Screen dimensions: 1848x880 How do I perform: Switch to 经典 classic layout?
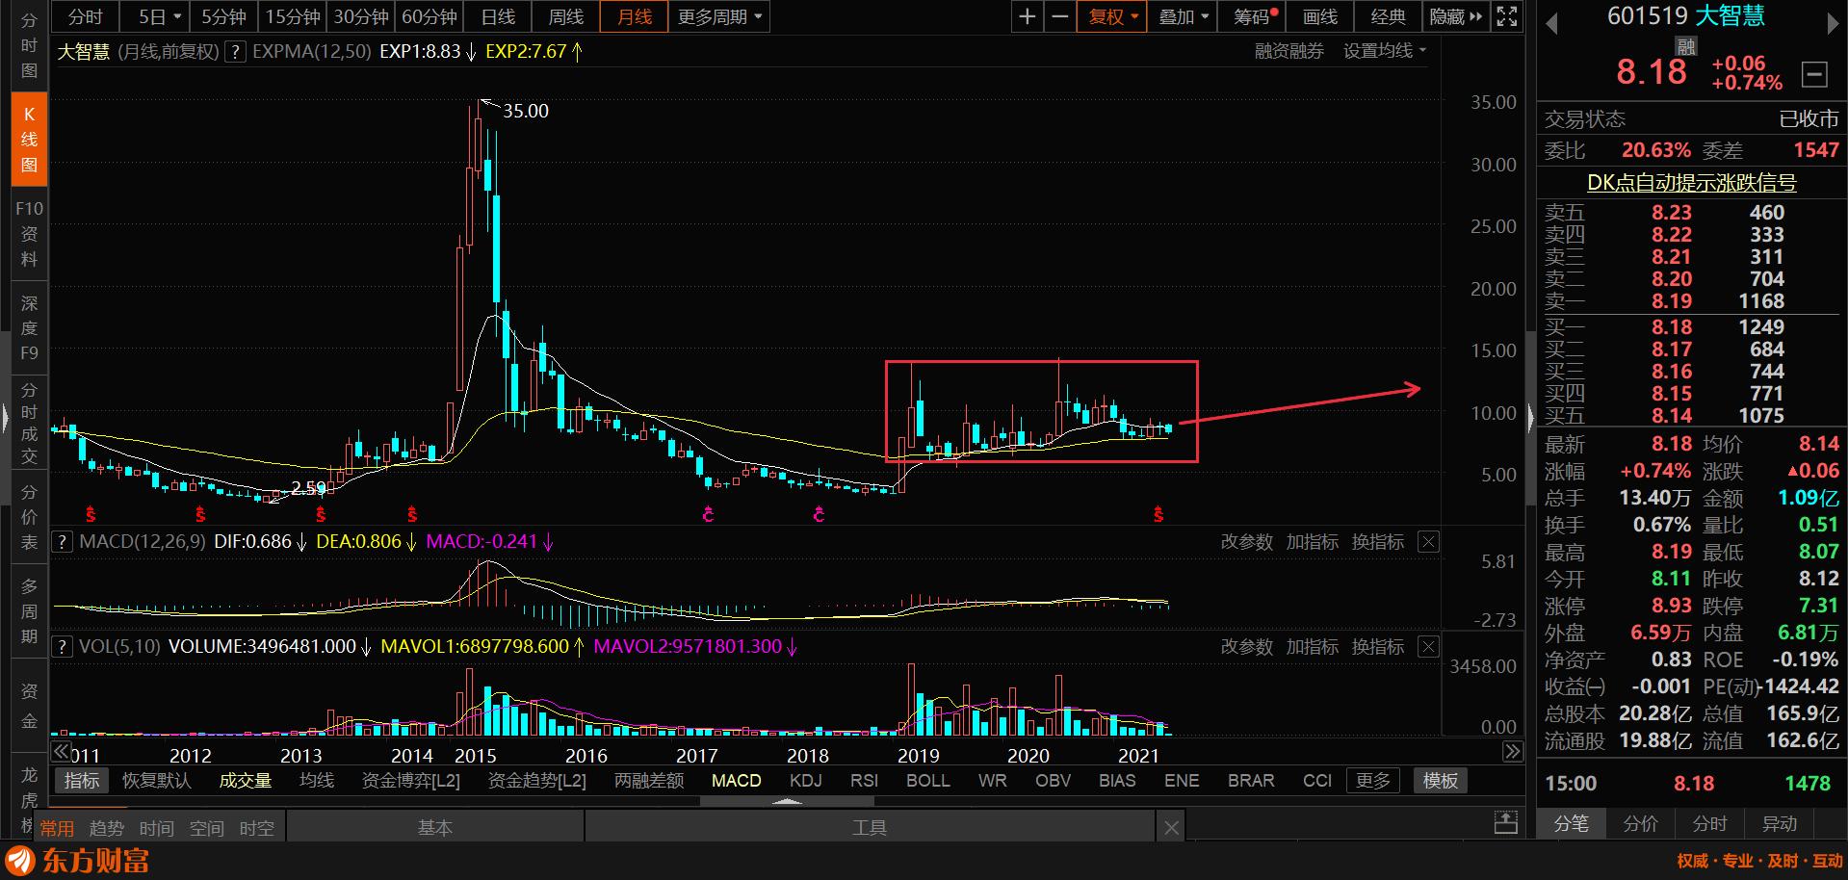[x=1389, y=16]
